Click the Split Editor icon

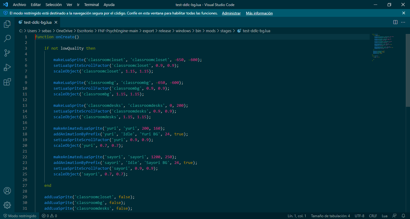[x=395, y=22]
